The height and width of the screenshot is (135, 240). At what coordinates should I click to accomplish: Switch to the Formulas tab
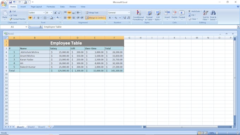click(51, 7)
